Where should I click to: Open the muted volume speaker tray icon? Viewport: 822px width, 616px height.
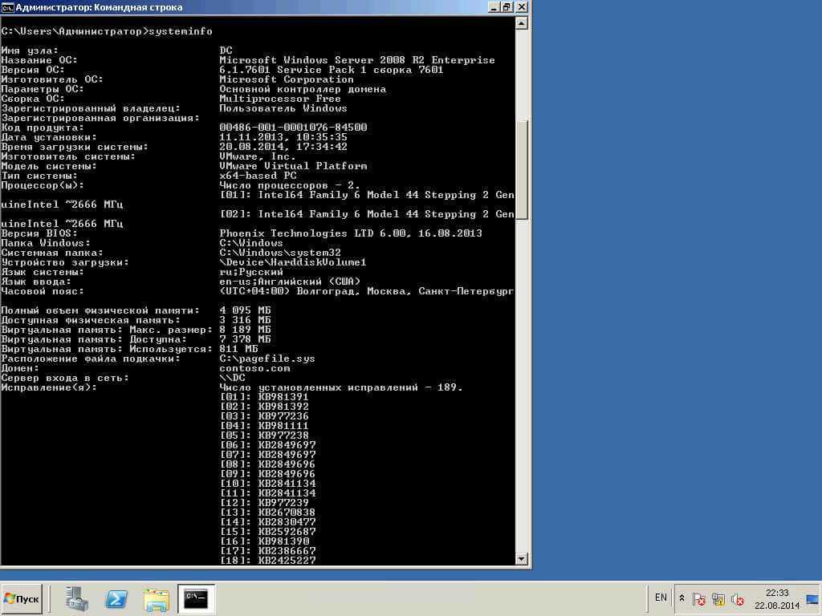pyautogui.click(x=737, y=599)
